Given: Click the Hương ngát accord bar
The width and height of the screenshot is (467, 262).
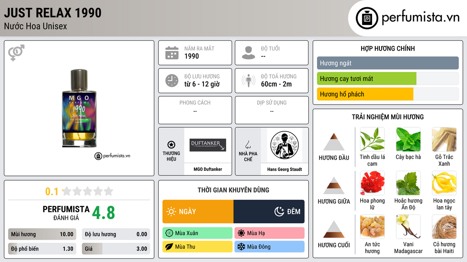Looking at the screenshot, I should [x=388, y=63].
